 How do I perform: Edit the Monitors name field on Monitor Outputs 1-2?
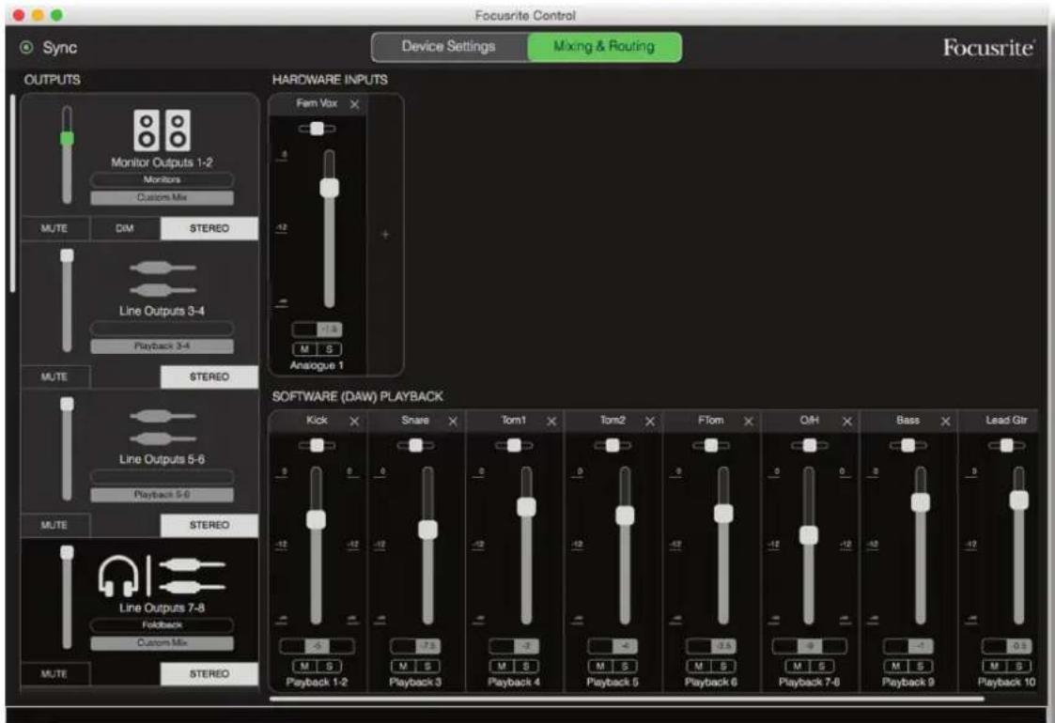(163, 179)
